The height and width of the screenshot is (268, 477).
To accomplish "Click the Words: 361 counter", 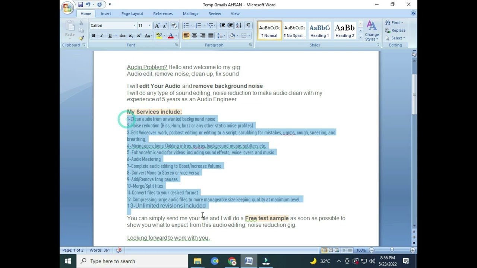I will 99,250.
